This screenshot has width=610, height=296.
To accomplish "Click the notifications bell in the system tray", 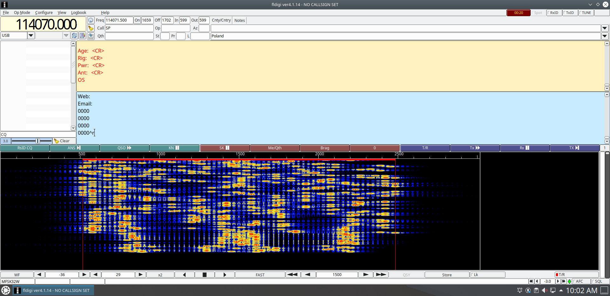I will point(519,290).
